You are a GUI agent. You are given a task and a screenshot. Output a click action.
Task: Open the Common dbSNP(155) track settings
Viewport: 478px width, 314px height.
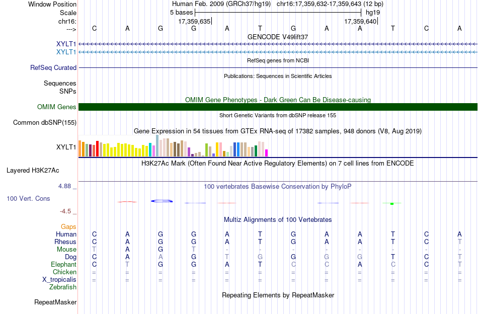click(x=45, y=123)
